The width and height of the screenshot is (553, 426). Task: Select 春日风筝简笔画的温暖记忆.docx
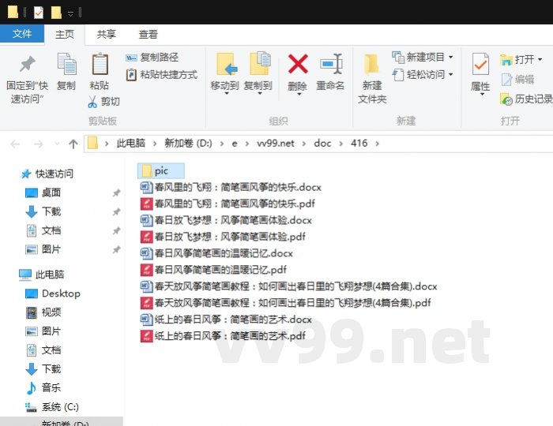[x=216, y=253]
